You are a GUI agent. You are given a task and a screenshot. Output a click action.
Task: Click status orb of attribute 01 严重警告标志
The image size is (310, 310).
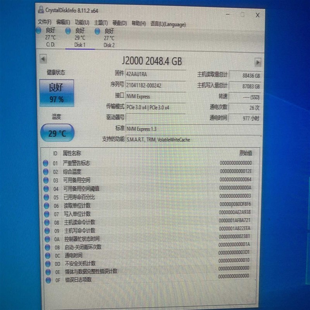[45, 163]
